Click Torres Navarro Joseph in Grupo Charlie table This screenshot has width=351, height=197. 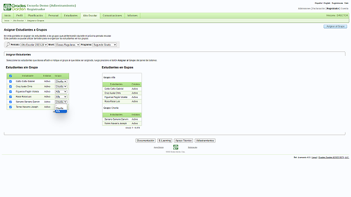click(116, 123)
